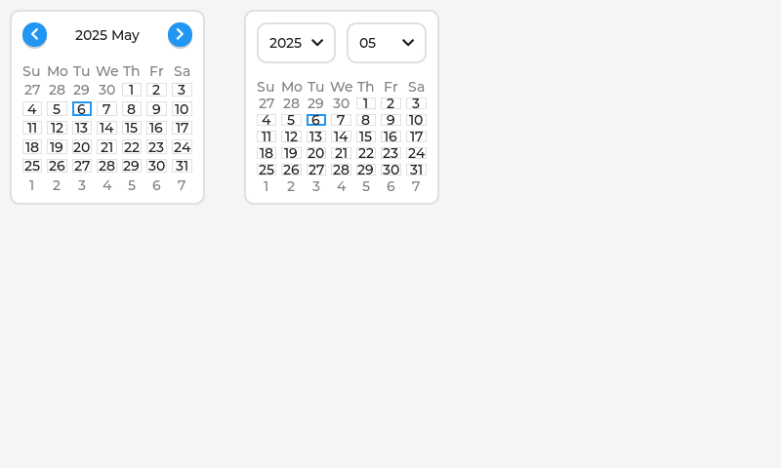Viewport: 781px width, 468px height.
Task: Pick May 24 in the right calendar
Action: click(416, 153)
